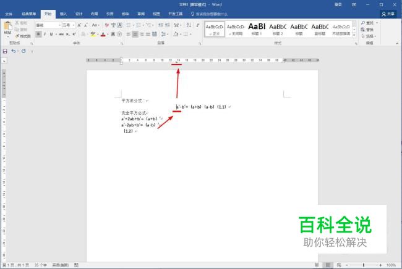
Task: Insert enclosed character icon
Action: click(119, 34)
